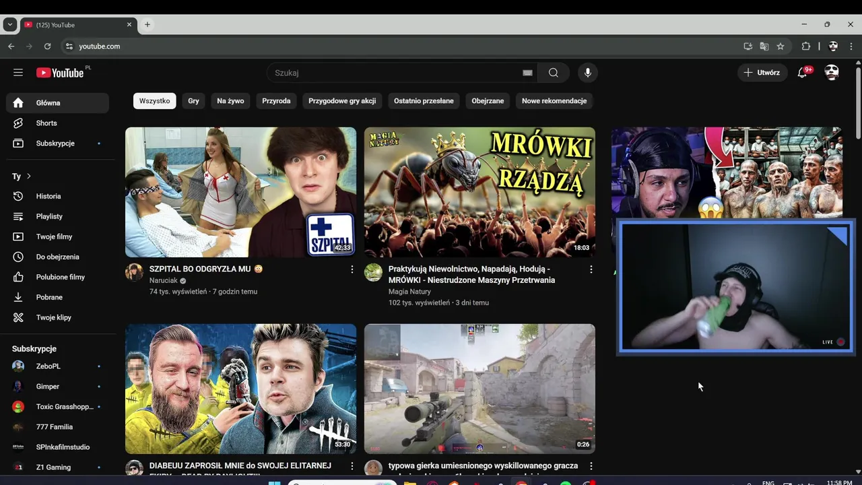Select the Przyroda filter chip

(x=276, y=101)
